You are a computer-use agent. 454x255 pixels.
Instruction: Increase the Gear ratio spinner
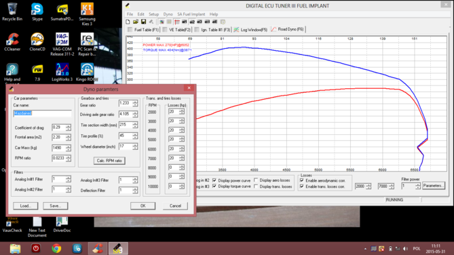(x=135, y=102)
